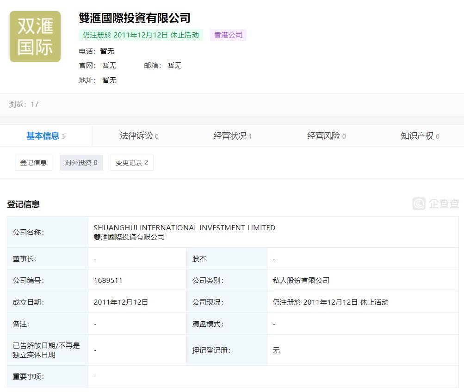Click the 双滙国际 company logo
464x392 pixels.
pyautogui.click(x=35, y=37)
